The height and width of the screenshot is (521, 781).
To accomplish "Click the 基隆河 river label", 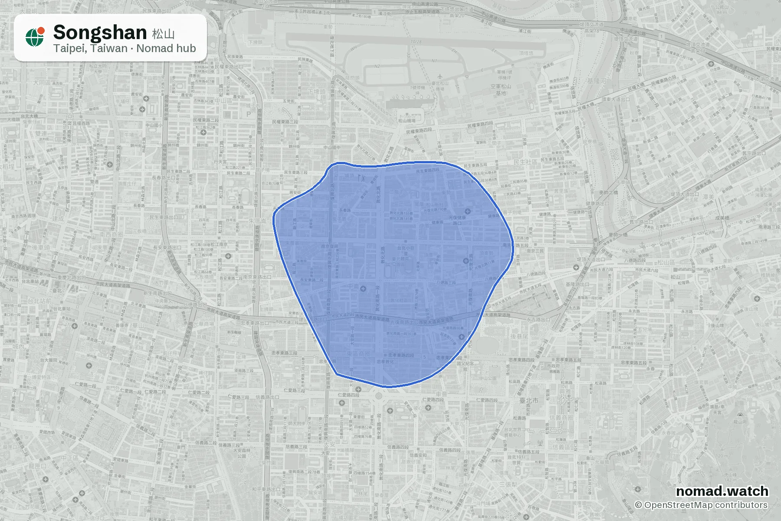I will coord(596,81).
